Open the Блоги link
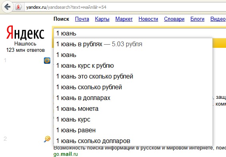The width and height of the screenshot is (226, 157). pos(197,19)
